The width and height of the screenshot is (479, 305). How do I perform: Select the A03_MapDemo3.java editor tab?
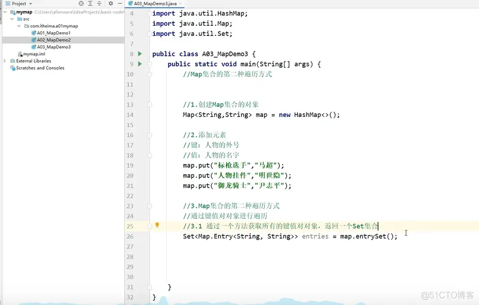click(155, 4)
